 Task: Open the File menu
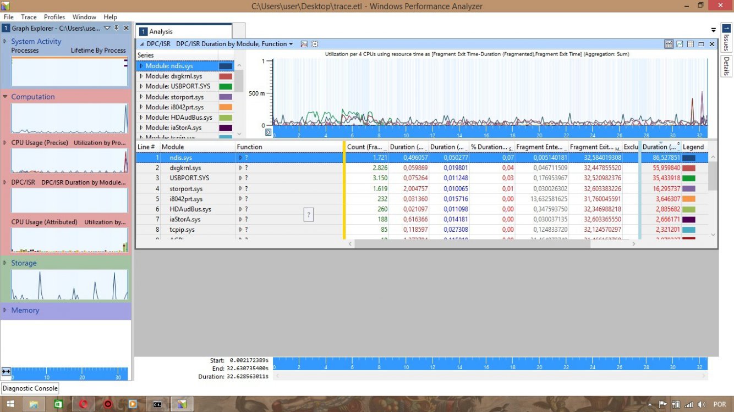8,17
